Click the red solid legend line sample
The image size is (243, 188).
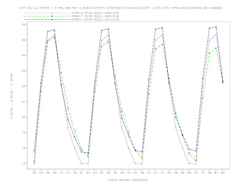(48, 13)
